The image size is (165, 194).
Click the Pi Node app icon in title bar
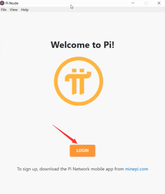(x=2, y=3)
